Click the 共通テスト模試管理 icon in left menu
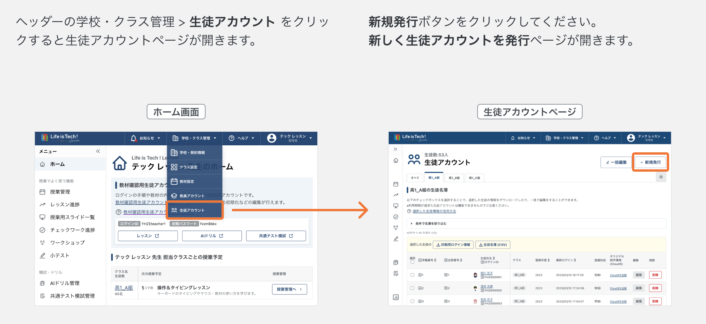Image resolution: width=706 pixels, height=324 pixels. tap(42, 296)
